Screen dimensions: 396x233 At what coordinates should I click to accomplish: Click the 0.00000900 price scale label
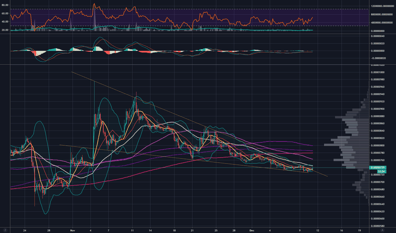point(377,109)
